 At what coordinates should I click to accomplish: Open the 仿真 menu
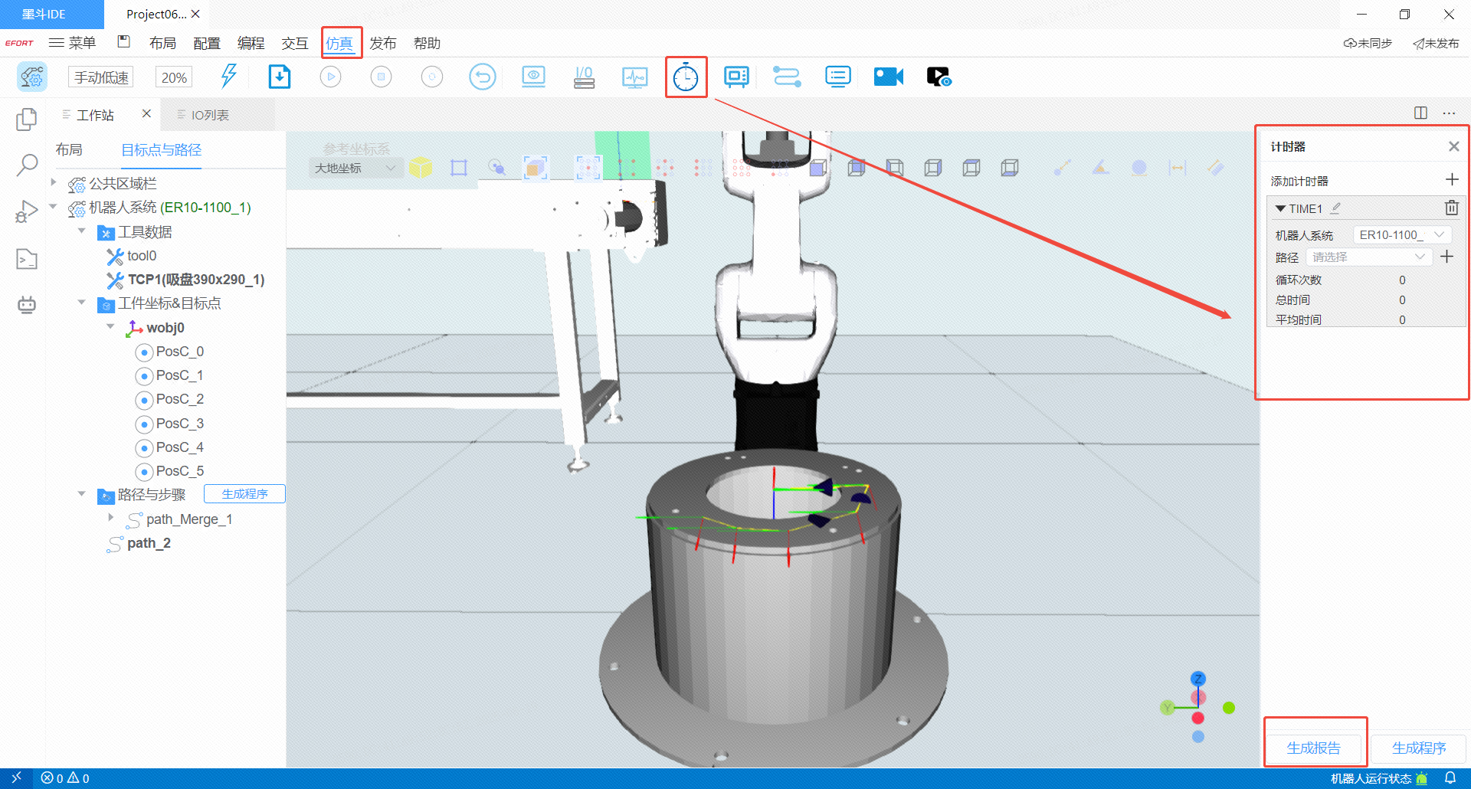[x=339, y=43]
